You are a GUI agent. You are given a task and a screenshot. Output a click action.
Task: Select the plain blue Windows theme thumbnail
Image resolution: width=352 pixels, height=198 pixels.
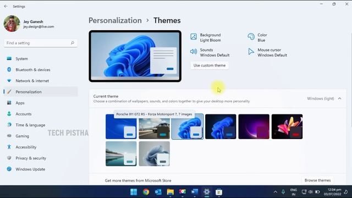[x=121, y=127]
